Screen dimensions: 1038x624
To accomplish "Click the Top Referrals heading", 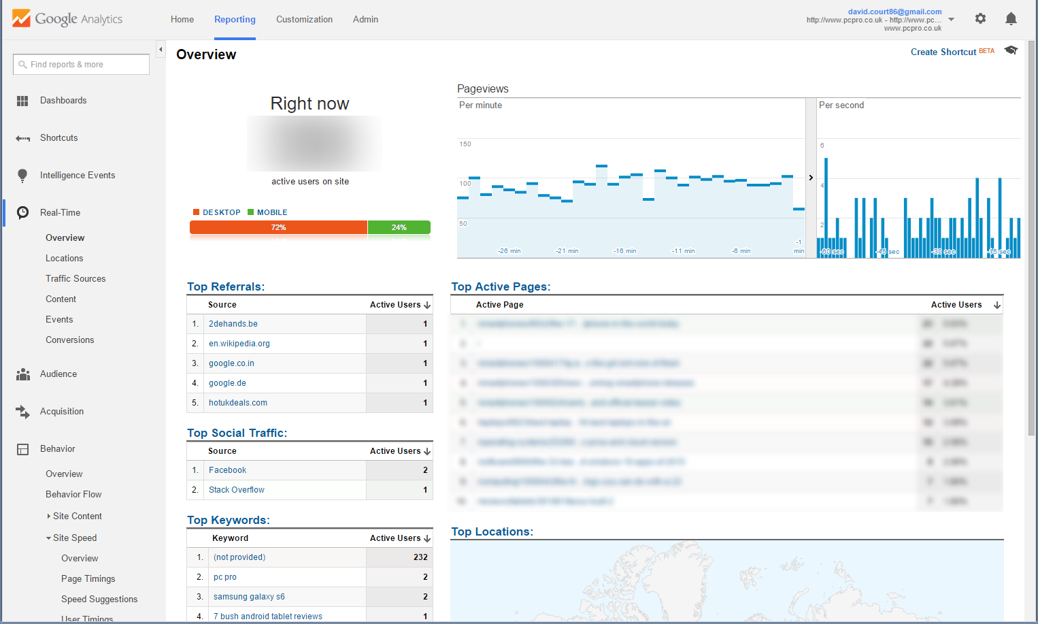I will tap(226, 287).
